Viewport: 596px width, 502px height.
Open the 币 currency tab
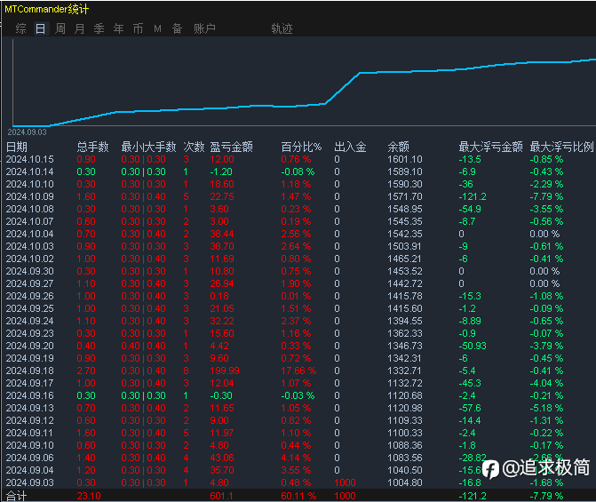point(138,28)
